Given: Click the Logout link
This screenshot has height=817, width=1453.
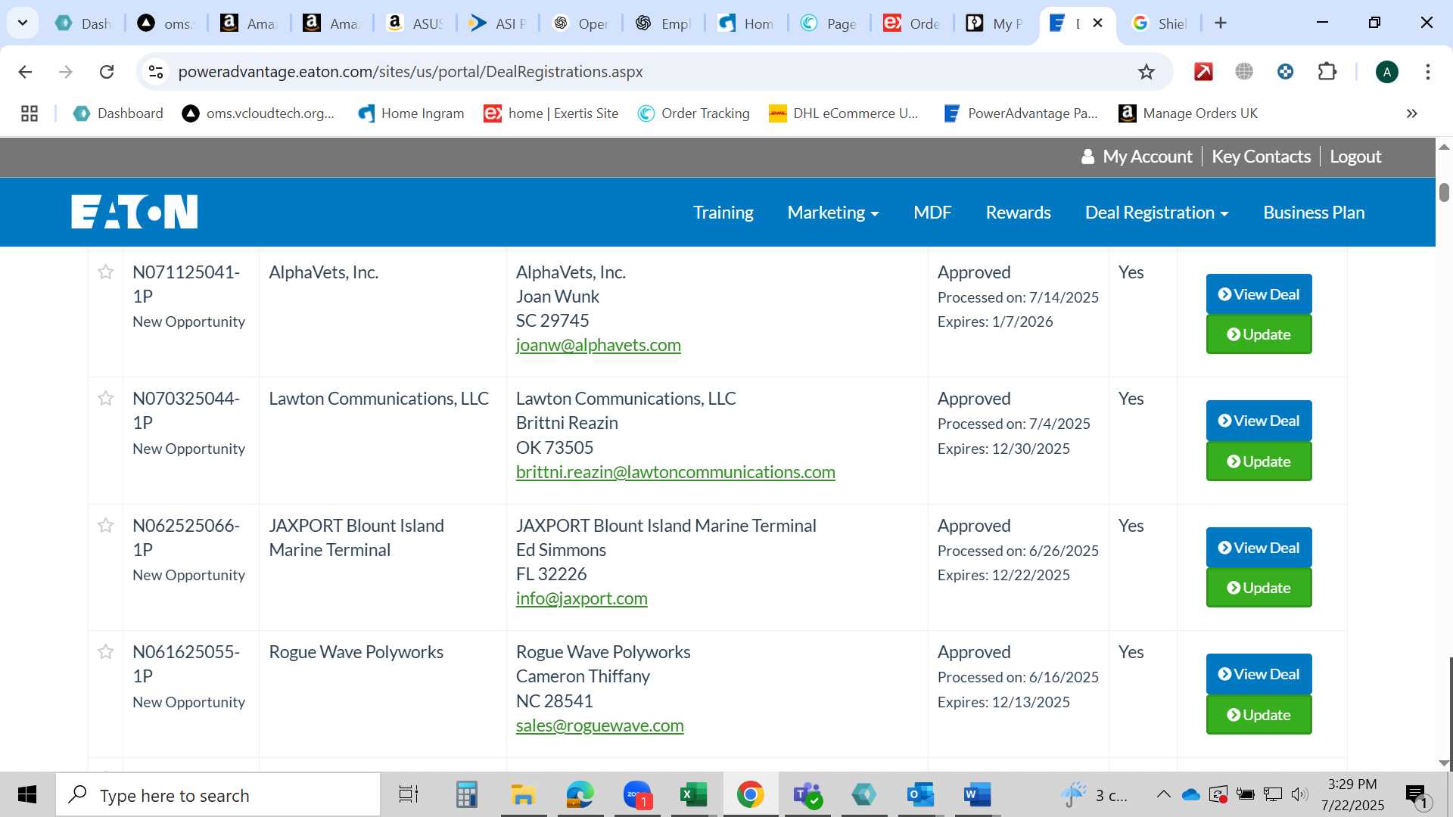Looking at the screenshot, I should tap(1355, 157).
